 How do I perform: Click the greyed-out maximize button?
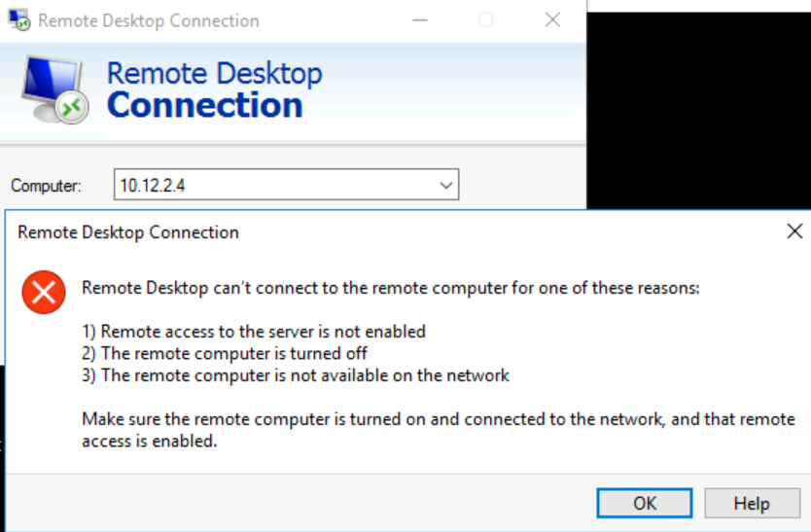(x=485, y=20)
